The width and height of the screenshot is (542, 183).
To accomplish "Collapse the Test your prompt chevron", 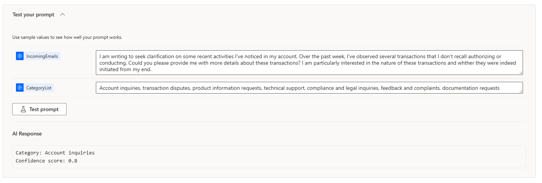I will pos(63,14).
